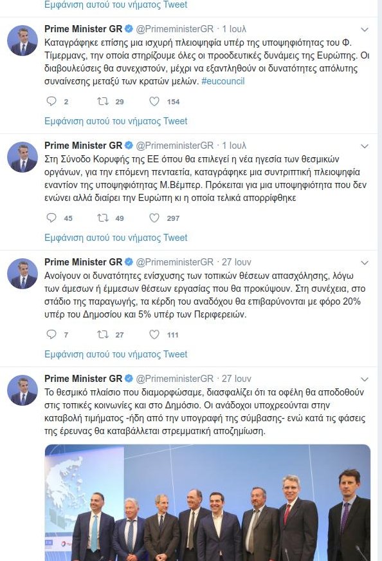Click the #eucouncil hashtag

(223, 81)
